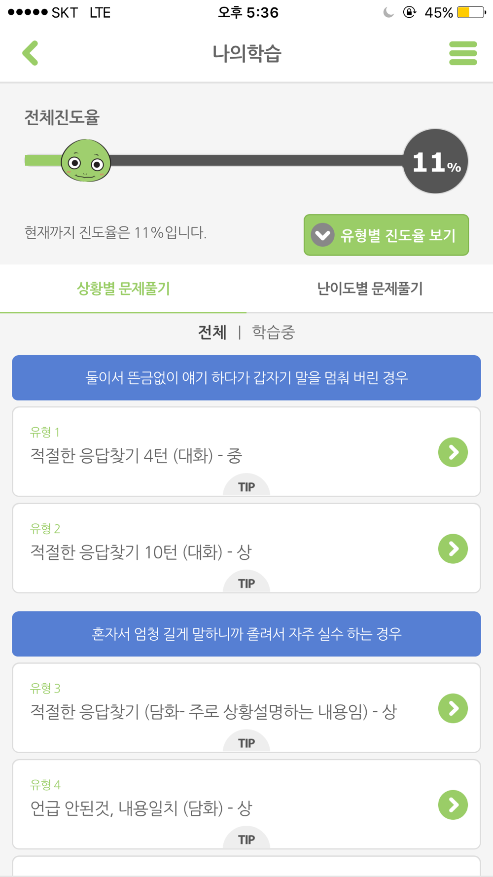The image size is (493, 877).
Task: Expand the TIP tab under 유형 1
Action: [x=246, y=487]
